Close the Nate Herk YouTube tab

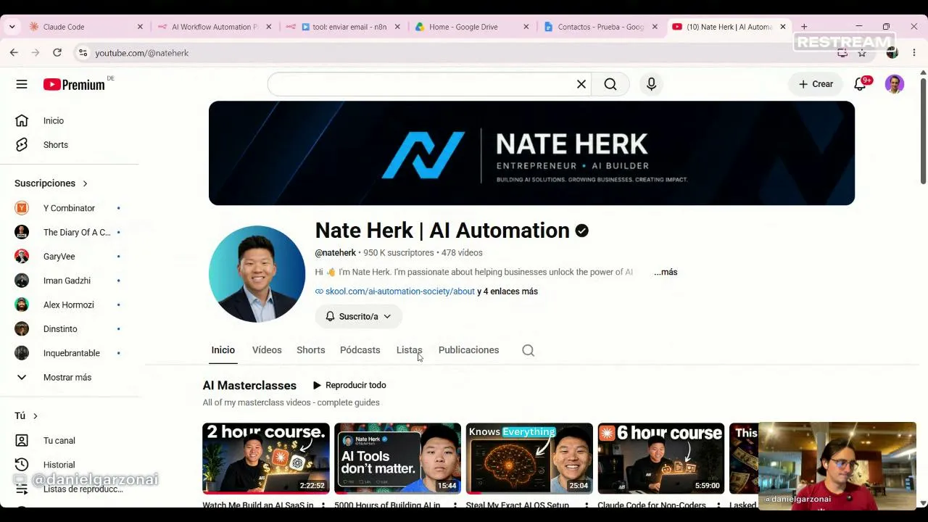[x=783, y=27]
